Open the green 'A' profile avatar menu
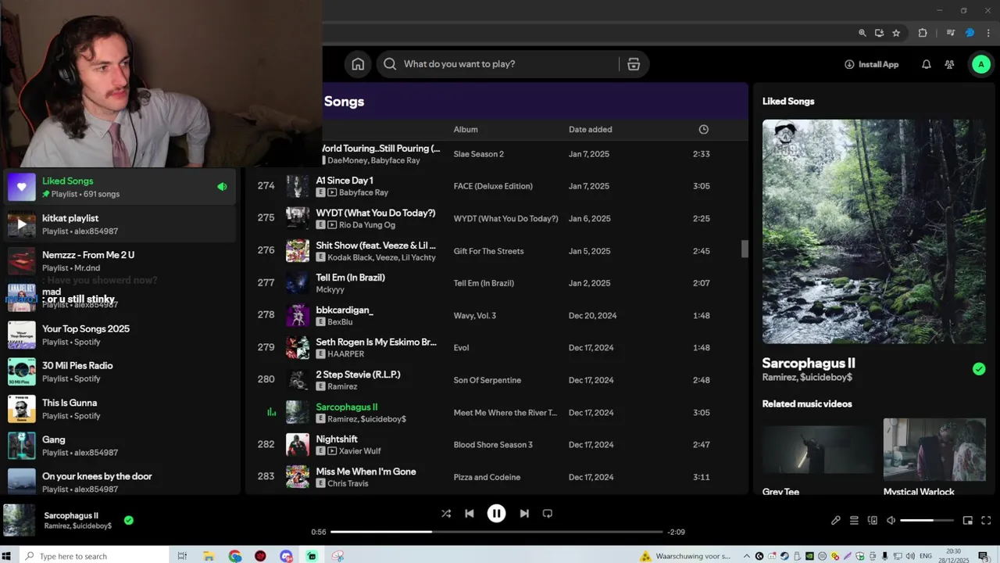1000x563 pixels. tap(980, 64)
